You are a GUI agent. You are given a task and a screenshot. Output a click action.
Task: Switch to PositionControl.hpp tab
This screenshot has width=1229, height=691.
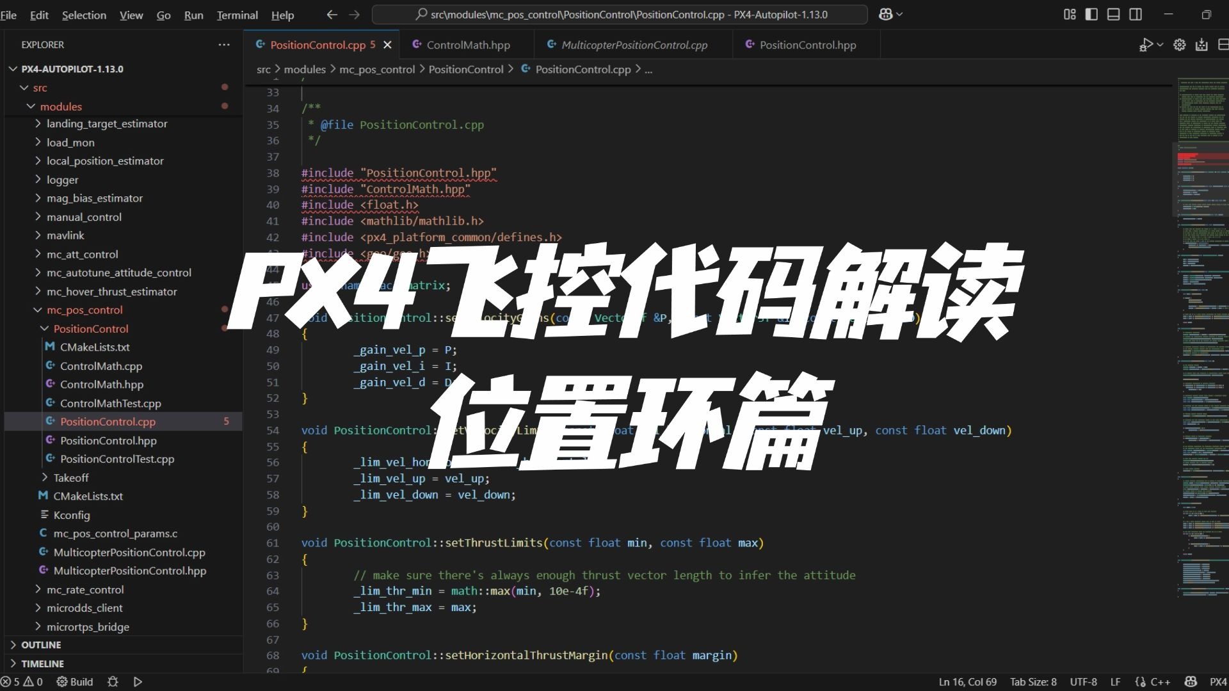tap(807, 45)
